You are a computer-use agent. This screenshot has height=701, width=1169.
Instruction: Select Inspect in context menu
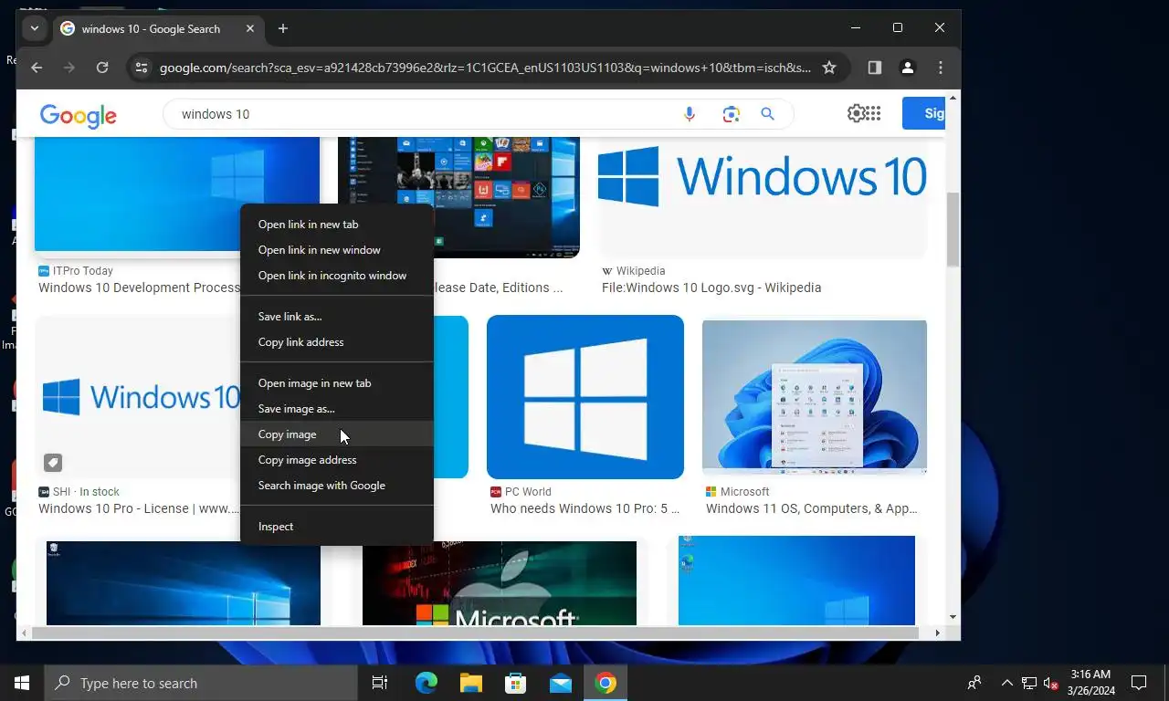point(337,527)
